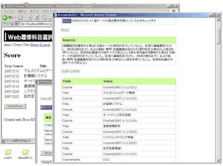Screen dimensions: 223x166
Task: Select cell Course(2007,1-1,I224)
Action: [139, 132]
